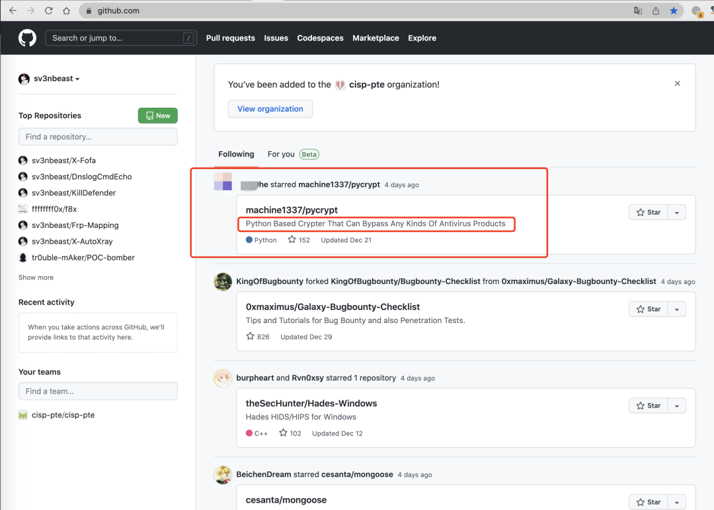
Task: Click the tr0uble-mAker avatar icon
Action: [22, 258]
